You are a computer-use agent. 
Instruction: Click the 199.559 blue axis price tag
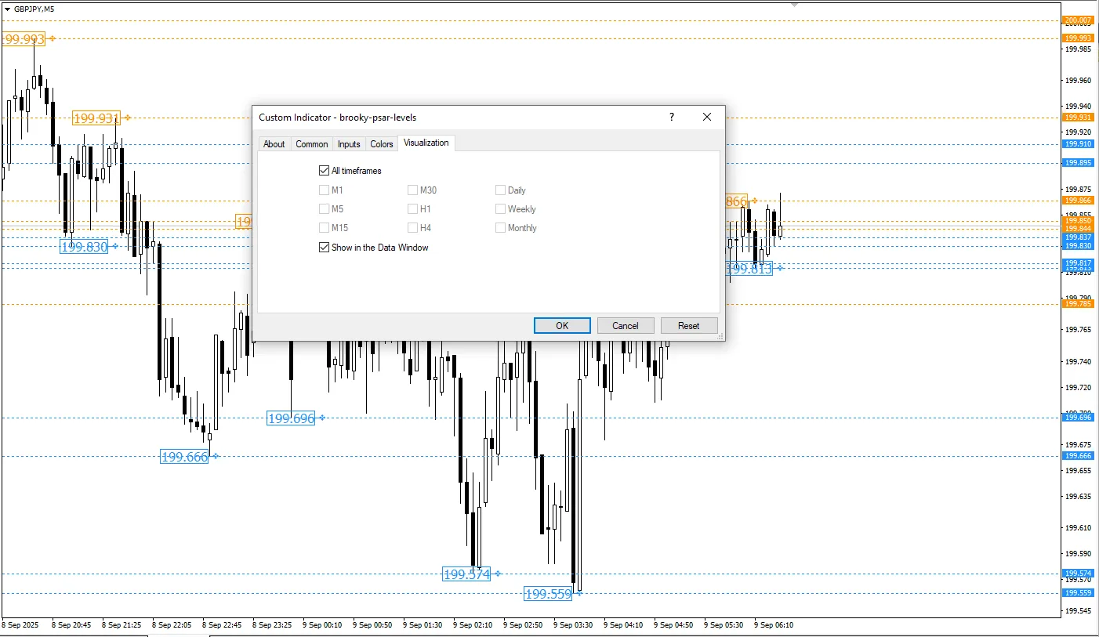pyautogui.click(x=1077, y=593)
